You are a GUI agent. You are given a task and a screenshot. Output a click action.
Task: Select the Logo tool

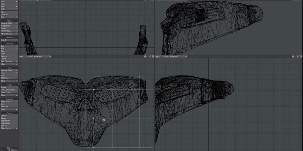[9, 75]
